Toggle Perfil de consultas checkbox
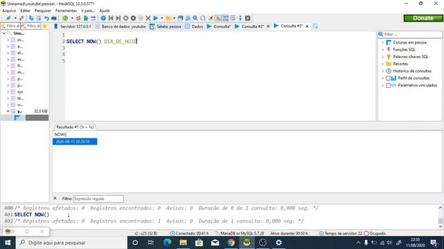 [388, 78]
